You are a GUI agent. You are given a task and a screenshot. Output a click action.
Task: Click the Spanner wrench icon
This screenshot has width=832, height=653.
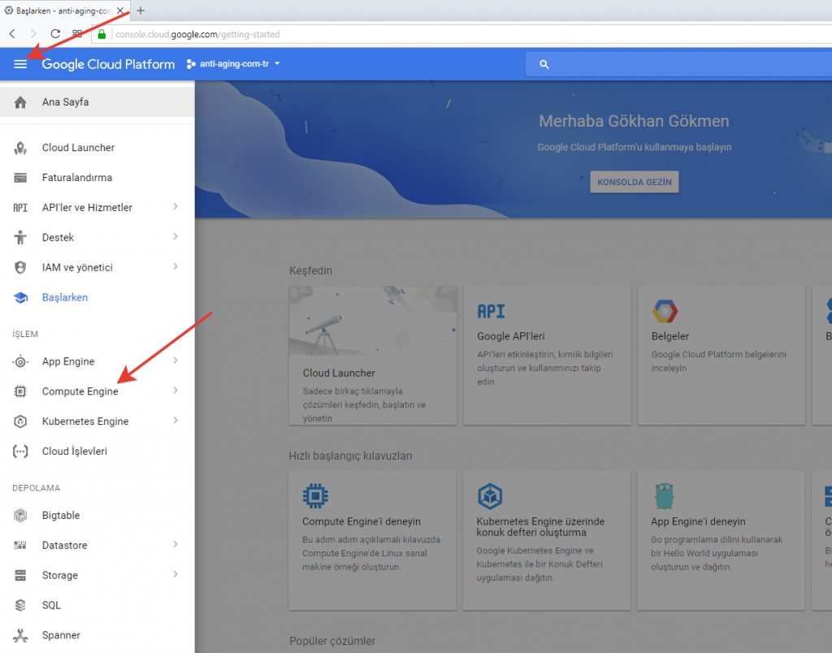pos(20,635)
